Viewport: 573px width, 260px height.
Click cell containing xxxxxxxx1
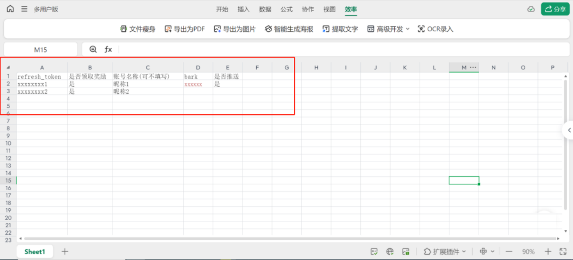click(42, 84)
